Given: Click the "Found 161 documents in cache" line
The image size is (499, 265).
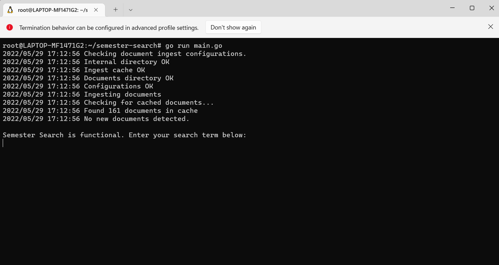Looking at the screenshot, I should tap(141, 110).
